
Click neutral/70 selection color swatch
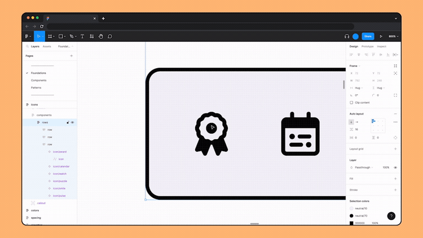pyautogui.click(x=351, y=216)
